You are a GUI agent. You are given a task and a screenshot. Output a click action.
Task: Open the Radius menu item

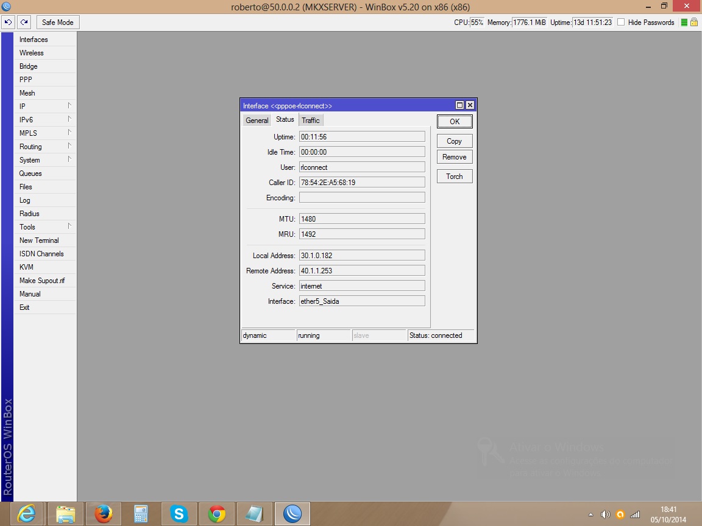point(44,214)
